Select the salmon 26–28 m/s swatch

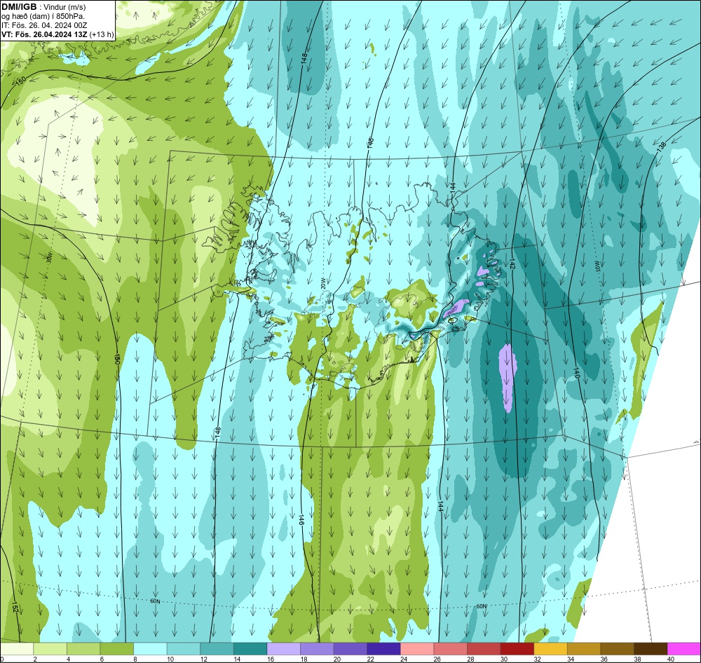pos(450,649)
